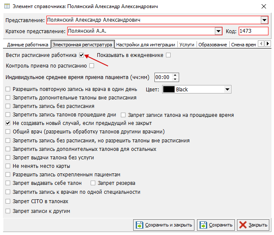Screen dimensions: 274x235
Task: Enable Запрет выдавать себе талон
Action: [8, 183]
